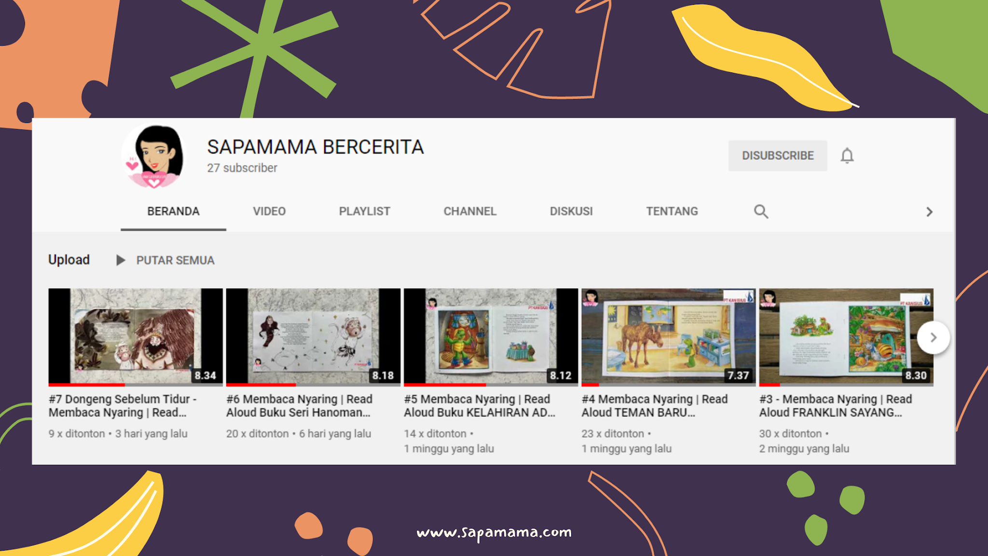Click the Upload section heading
This screenshot has height=556, width=988.
click(x=69, y=260)
